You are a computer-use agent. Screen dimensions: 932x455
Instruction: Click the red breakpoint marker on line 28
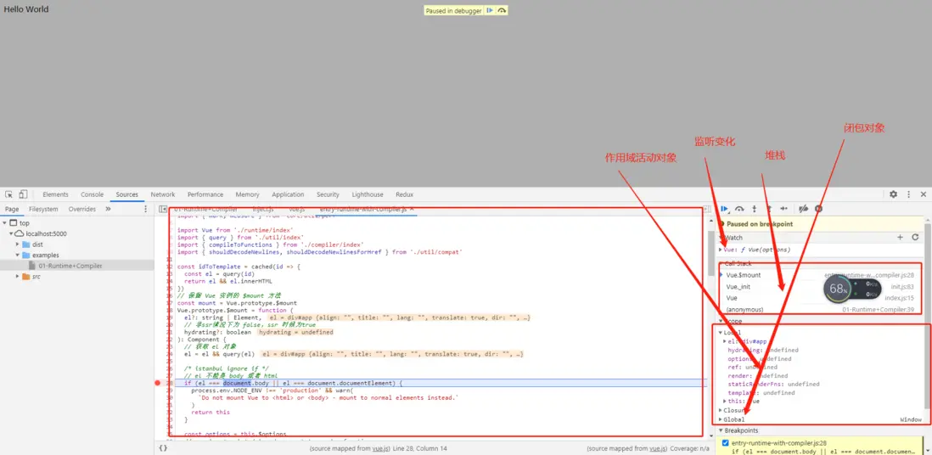(x=158, y=383)
